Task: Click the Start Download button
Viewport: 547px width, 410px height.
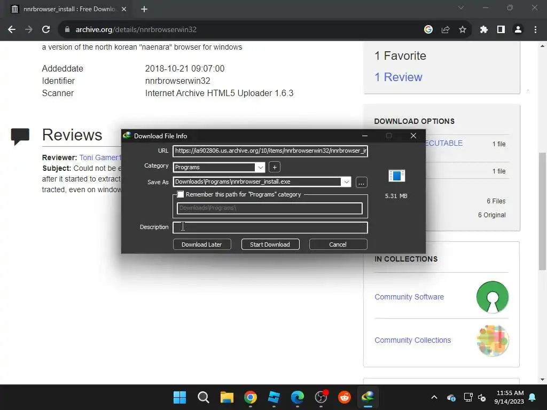Action: click(x=270, y=245)
